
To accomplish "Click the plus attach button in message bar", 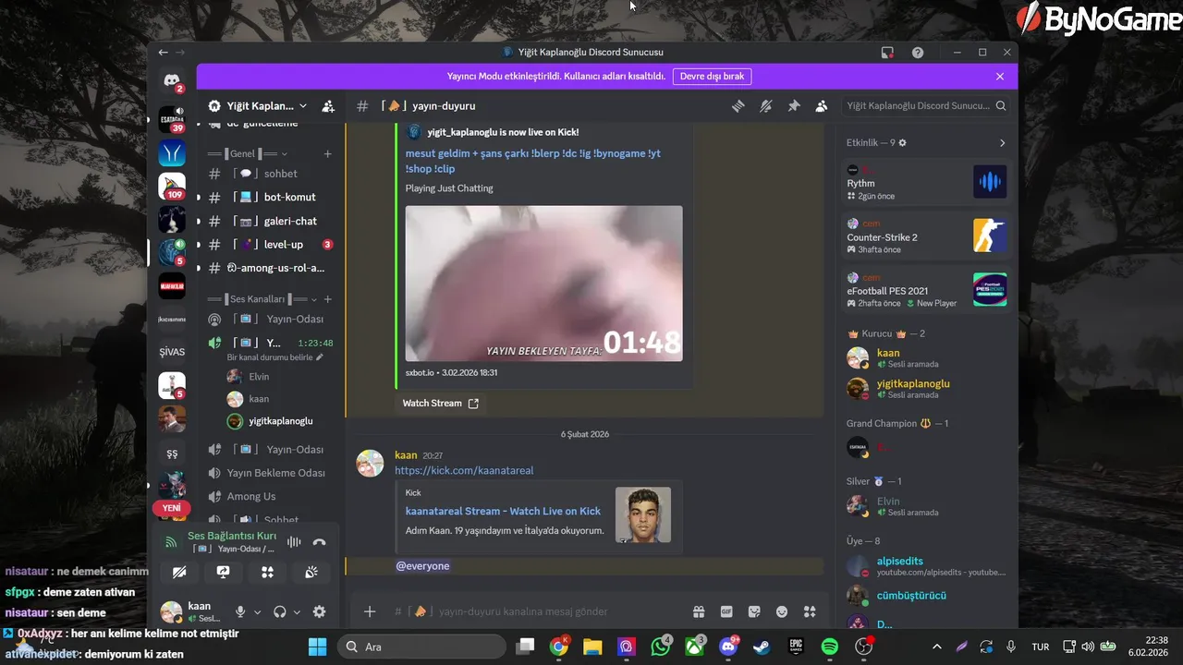I will (370, 611).
